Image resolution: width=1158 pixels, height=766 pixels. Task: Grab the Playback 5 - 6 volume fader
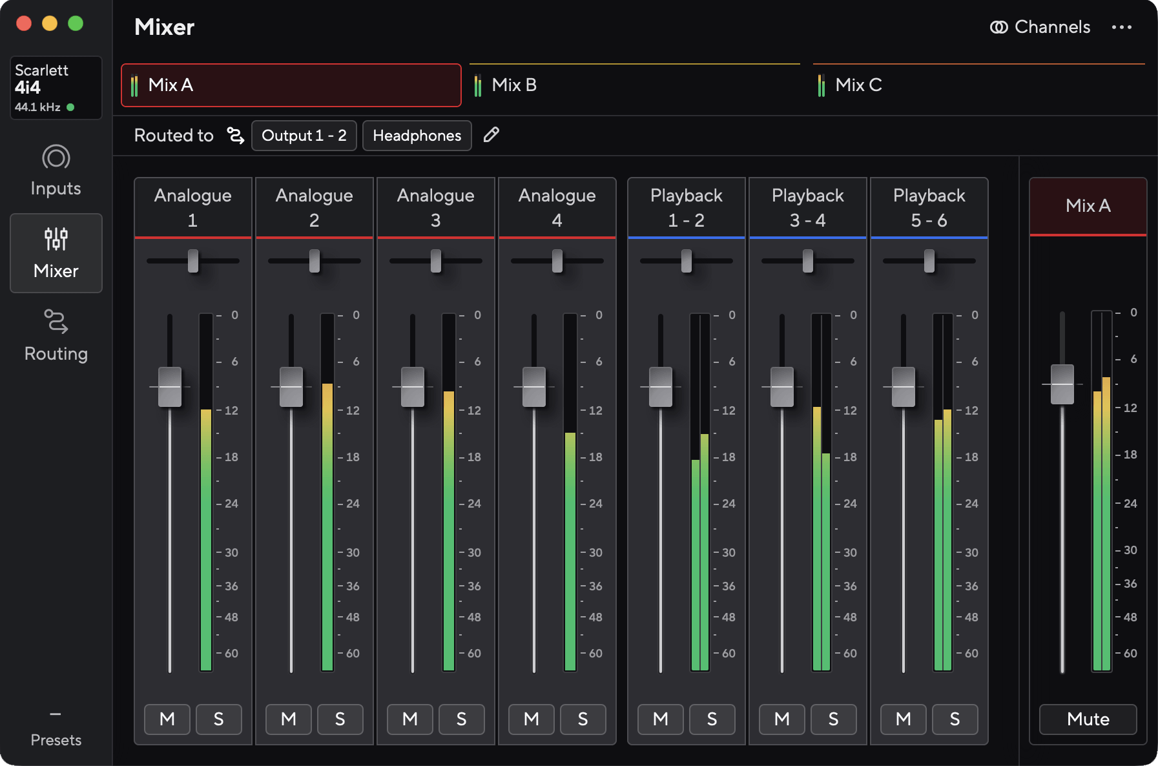click(904, 387)
